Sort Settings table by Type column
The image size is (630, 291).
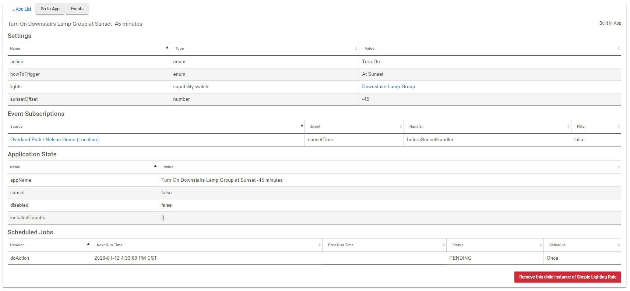point(264,49)
